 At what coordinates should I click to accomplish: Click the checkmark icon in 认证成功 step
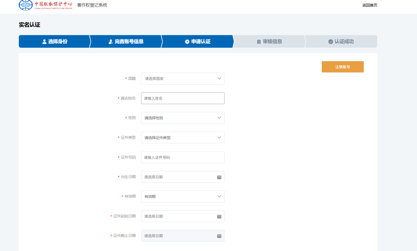(x=331, y=41)
